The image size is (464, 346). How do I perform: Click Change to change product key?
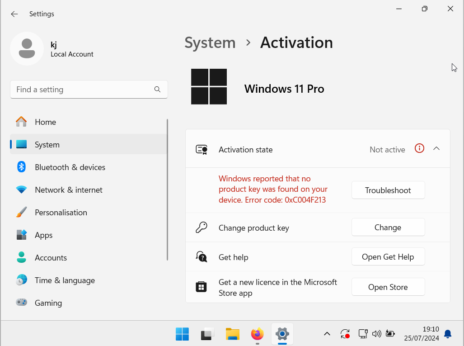pyautogui.click(x=388, y=227)
